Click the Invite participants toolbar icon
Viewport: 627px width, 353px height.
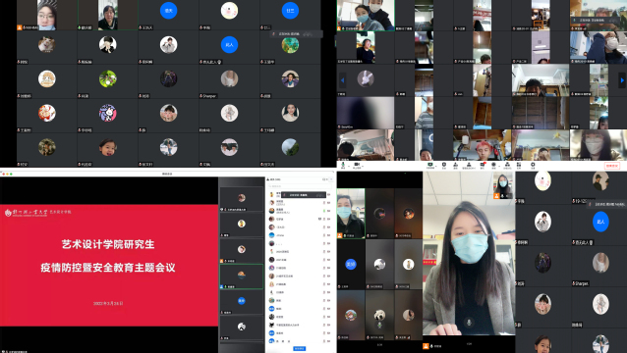455,165
